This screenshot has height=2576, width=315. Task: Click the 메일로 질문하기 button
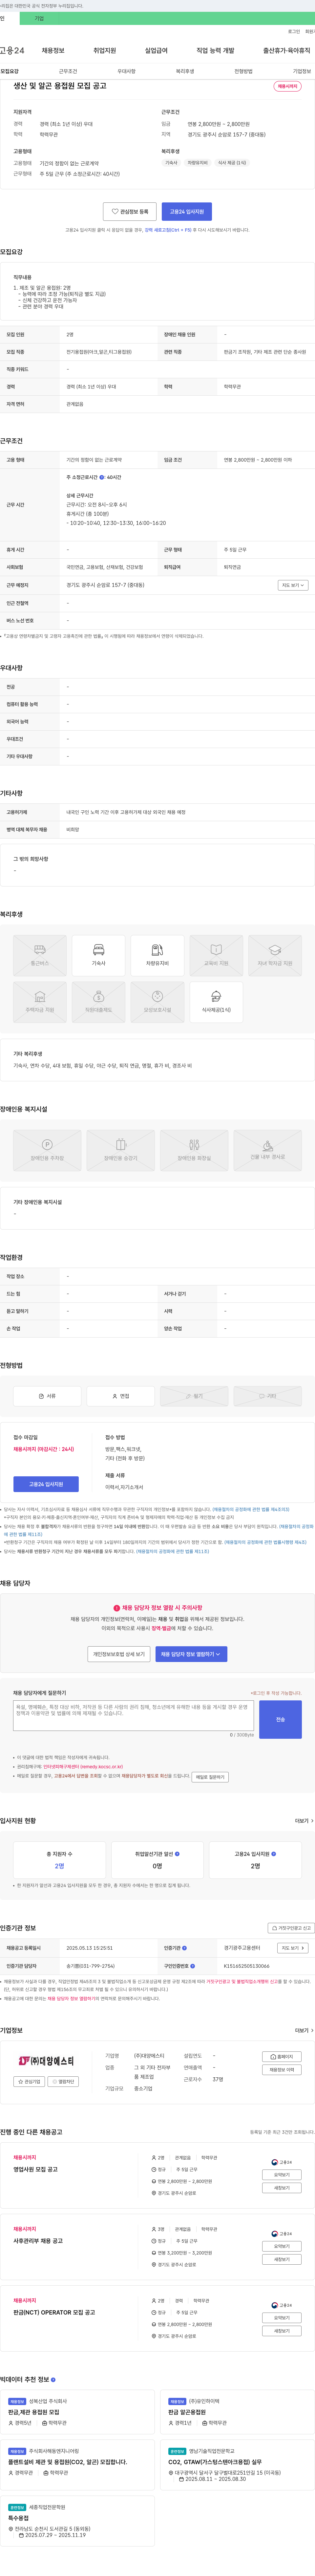210,1777
